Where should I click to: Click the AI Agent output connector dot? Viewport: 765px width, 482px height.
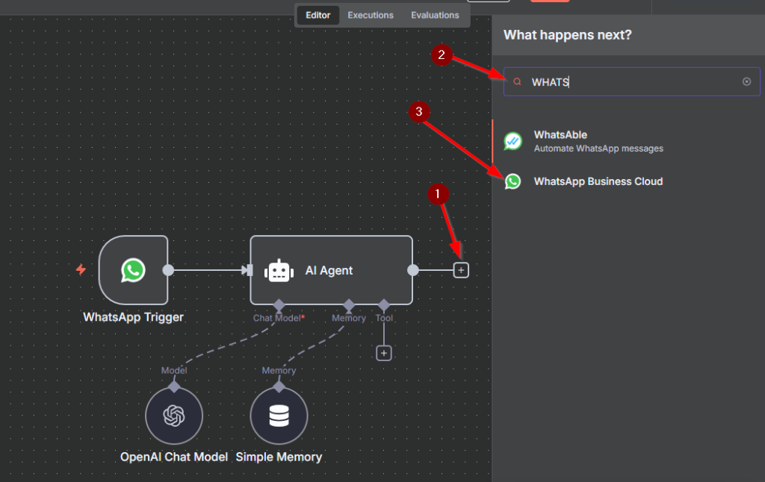pos(412,270)
